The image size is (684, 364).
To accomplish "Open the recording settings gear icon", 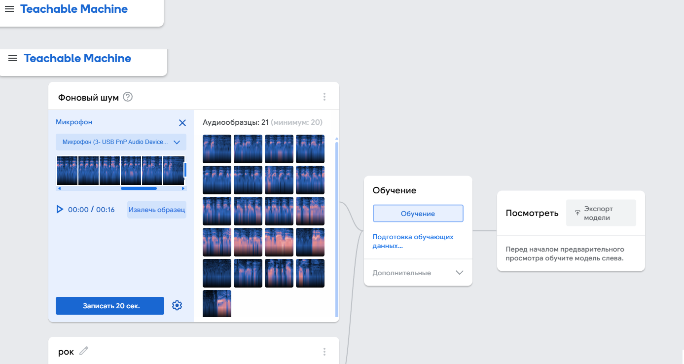I will pos(177,305).
